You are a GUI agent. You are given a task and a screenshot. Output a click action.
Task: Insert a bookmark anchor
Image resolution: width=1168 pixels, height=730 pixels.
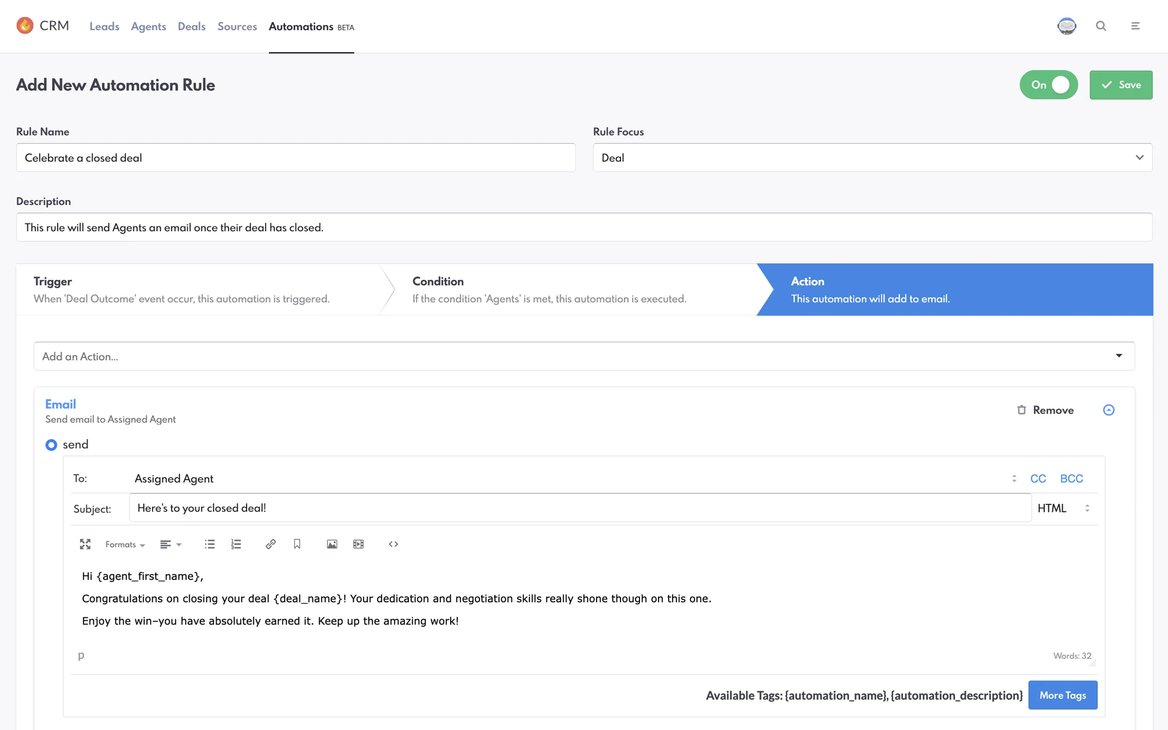(297, 544)
